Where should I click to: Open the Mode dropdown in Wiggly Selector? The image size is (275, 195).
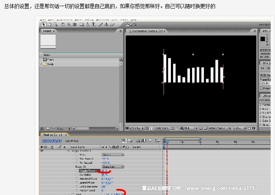click(x=113, y=155)
